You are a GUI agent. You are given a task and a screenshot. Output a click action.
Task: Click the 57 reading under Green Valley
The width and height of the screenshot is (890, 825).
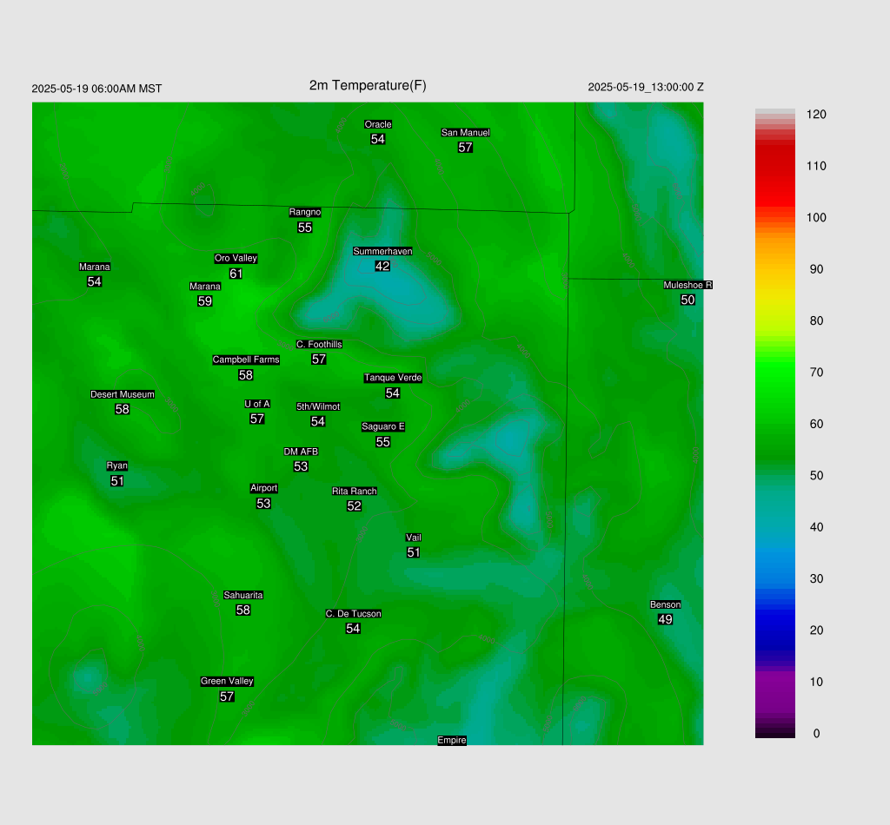227,696
